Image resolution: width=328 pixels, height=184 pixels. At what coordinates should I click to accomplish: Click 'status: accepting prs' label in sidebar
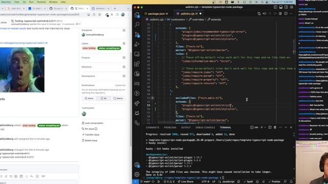point(109,48)
